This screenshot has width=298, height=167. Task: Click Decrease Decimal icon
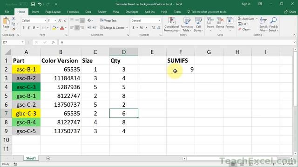(159, 28)
